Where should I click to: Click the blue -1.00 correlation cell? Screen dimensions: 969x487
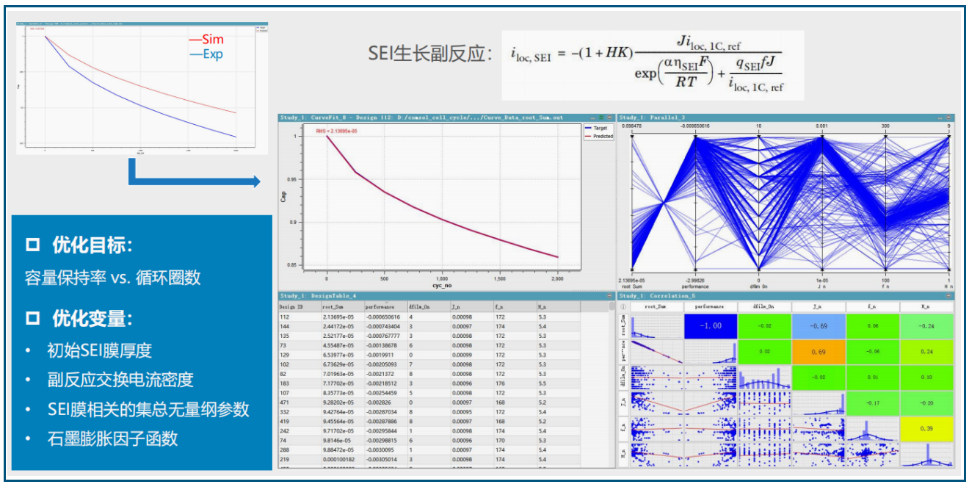click(x=711, y=326)
